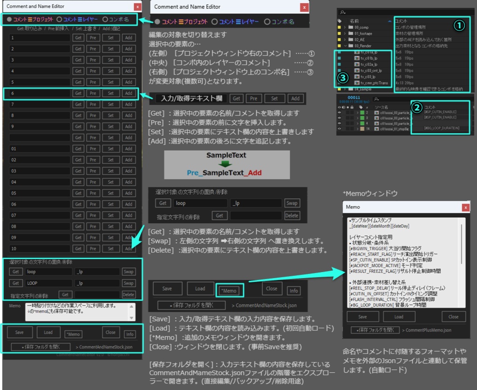477x390 pixels.
Task: Hide timeline layer 3 with its eye toggle
Action: 340,118
